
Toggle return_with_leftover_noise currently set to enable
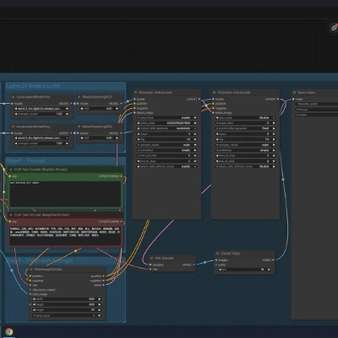click(x=166, y=166)
